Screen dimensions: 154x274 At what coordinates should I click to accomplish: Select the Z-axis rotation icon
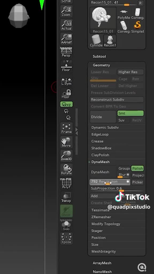click(x=68, y=118)
